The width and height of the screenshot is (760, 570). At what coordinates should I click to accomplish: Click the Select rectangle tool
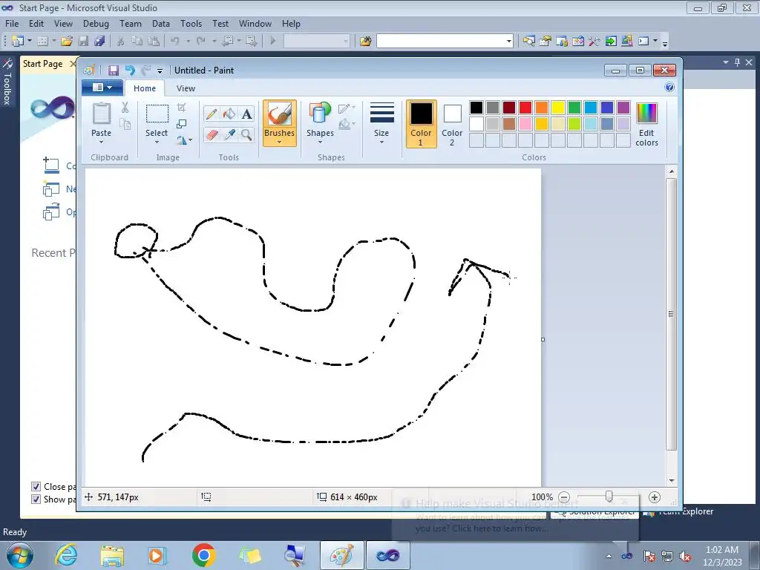pos(157,114)
